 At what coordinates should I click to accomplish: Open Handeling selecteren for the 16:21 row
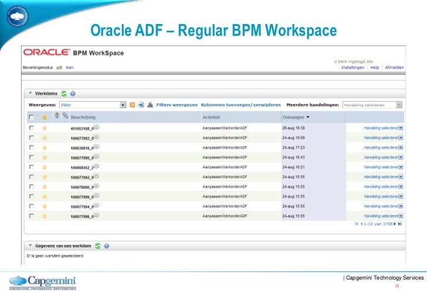(383, 167)
